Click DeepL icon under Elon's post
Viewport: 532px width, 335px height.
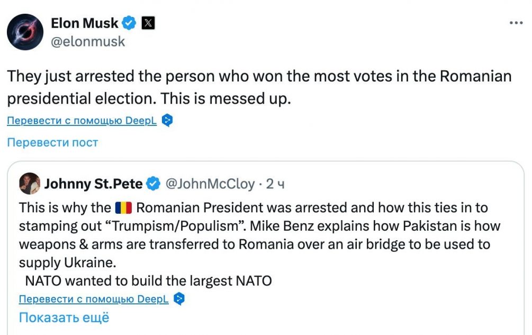[167, 121]
